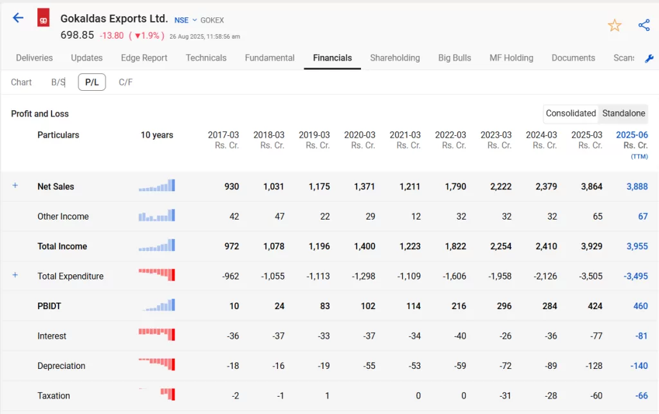The image size is (659, 414).
Task: Select the C/F sub-tab
Action: (x=125, y=82)
